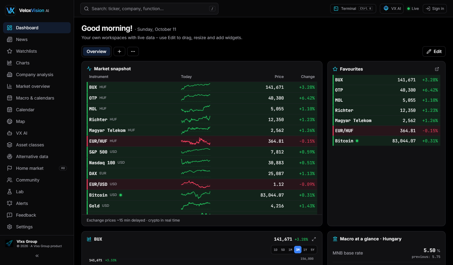Open the VX AI robot icon in sidebar

click(x=10, y=133)
